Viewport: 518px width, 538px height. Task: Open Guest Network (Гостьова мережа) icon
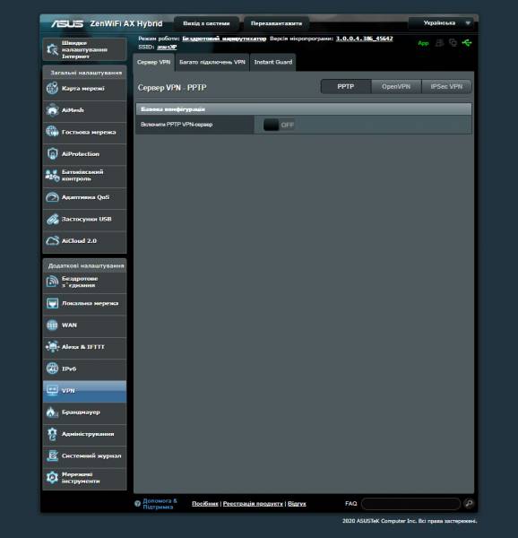52,132
